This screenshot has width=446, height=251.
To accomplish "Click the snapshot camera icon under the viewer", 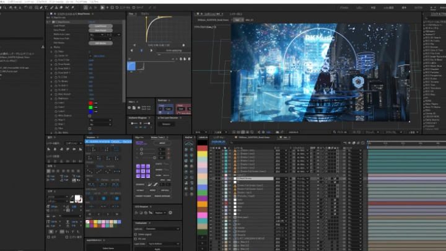I will 278,133.
